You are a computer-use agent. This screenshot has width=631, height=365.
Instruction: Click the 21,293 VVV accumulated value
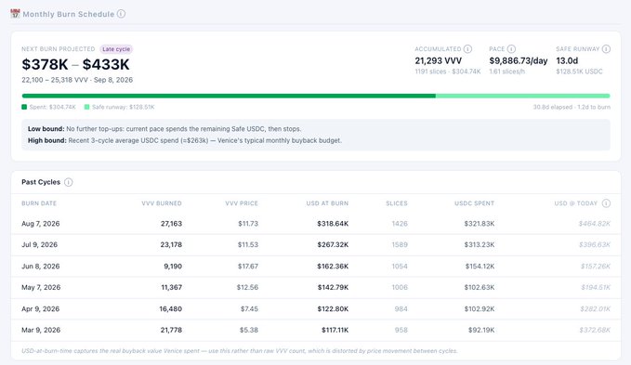click(439, 60)
